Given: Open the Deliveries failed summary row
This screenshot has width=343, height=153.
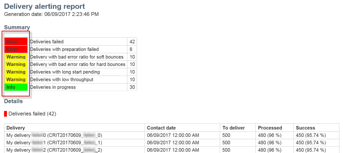Looking at the screenshot, I should click(x=71, y=42).
